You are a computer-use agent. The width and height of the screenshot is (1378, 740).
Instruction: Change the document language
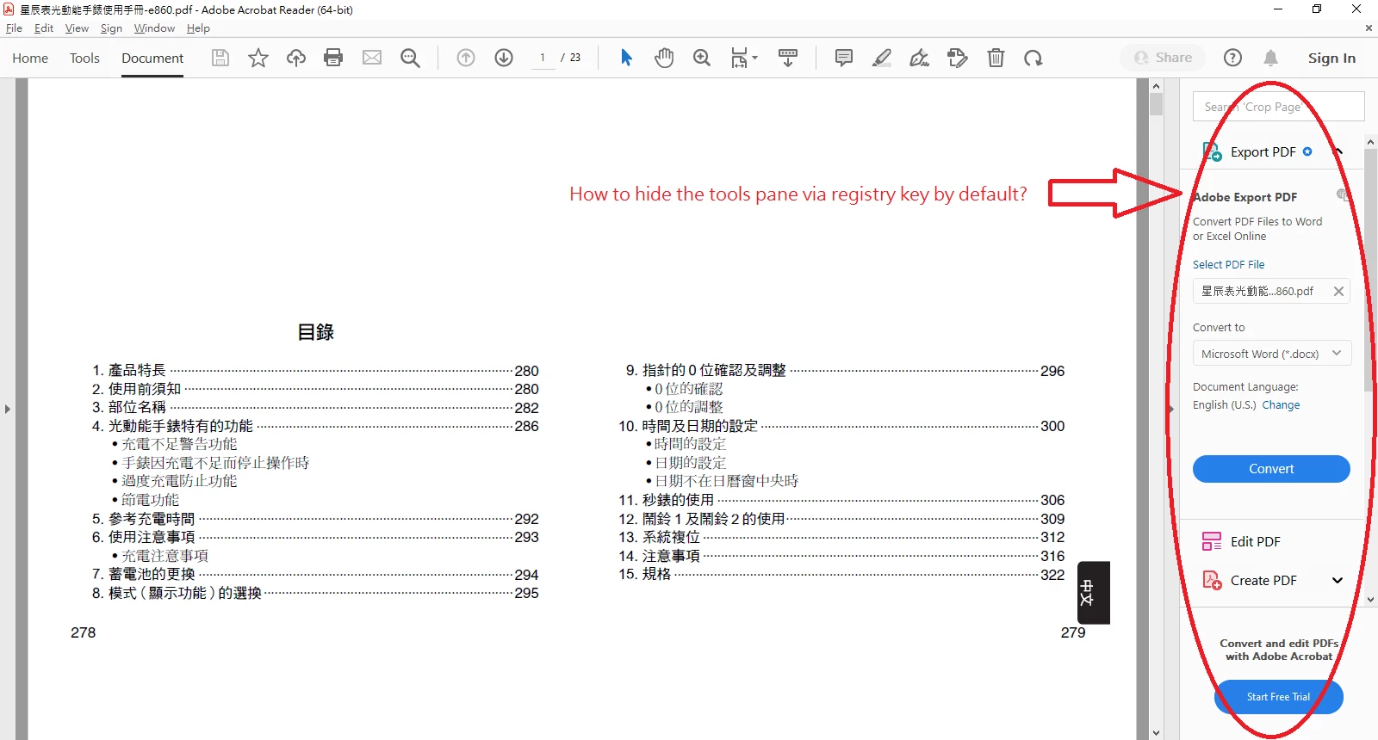click(x=1281, y=404)
